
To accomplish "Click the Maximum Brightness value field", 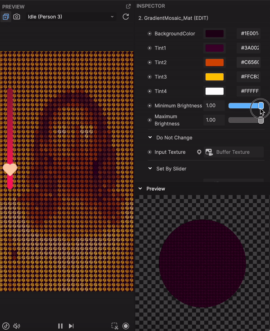I will pos(214,120).
